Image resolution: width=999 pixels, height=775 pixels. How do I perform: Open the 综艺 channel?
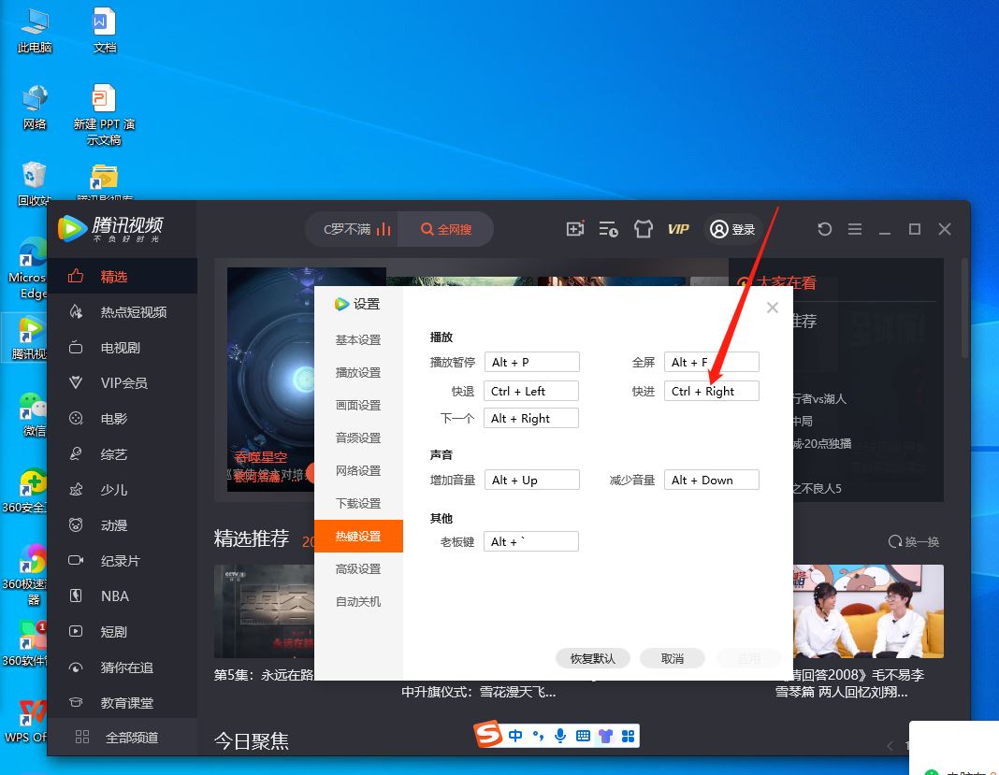pyautogui.click(x=122, y=454)
